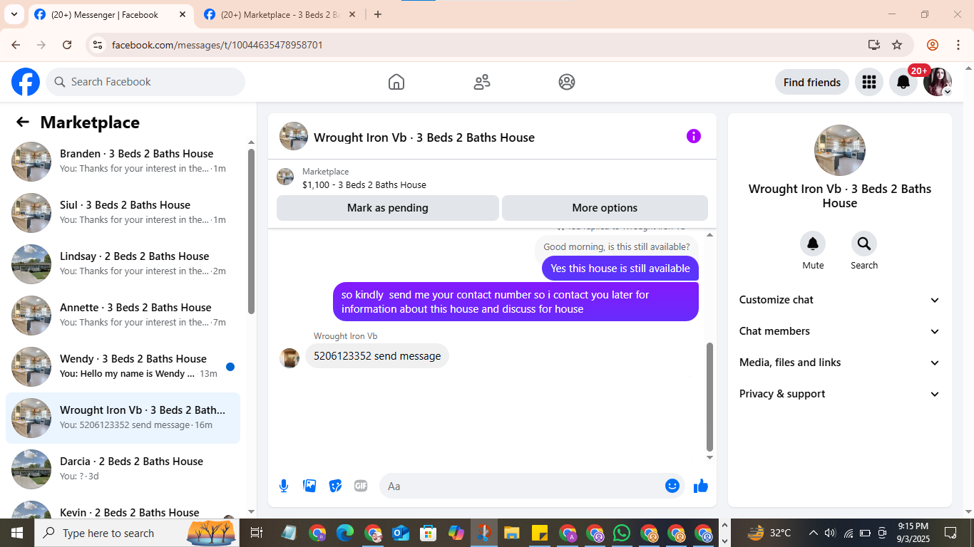Search in conversation using the magnifier icon

(x=864, y=244)
